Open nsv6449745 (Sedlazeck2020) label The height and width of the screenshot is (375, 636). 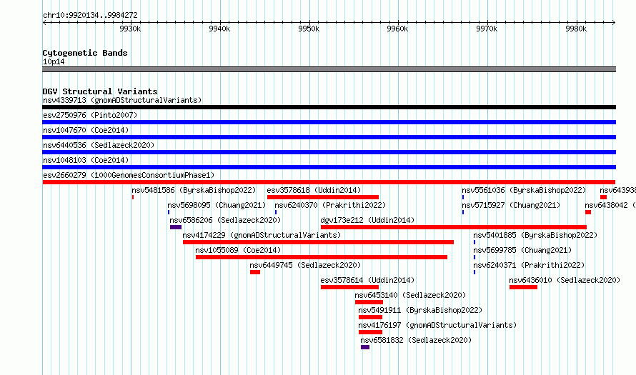pos(305,265)
